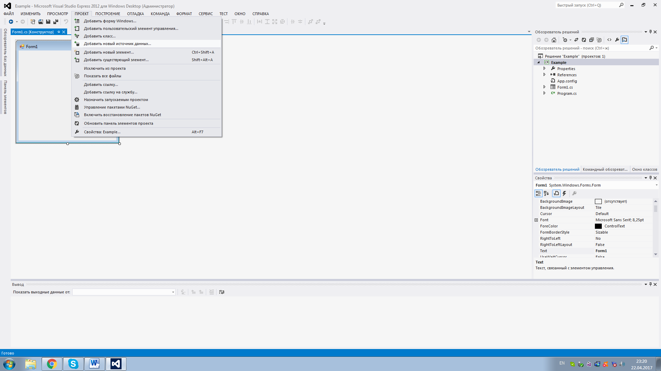661x371 pixels.
Task: Click the Visual Studio taskbar icon
Action: [x=116, y=364]
